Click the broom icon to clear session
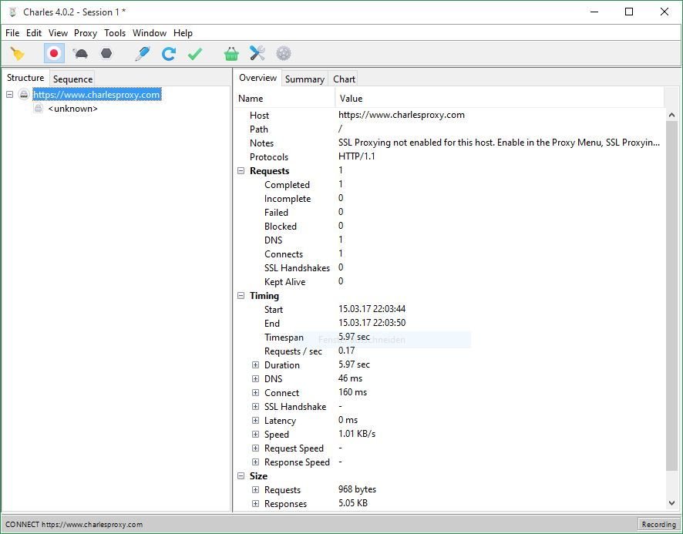This screenshot has height=534, width=683. pos(18,54)
